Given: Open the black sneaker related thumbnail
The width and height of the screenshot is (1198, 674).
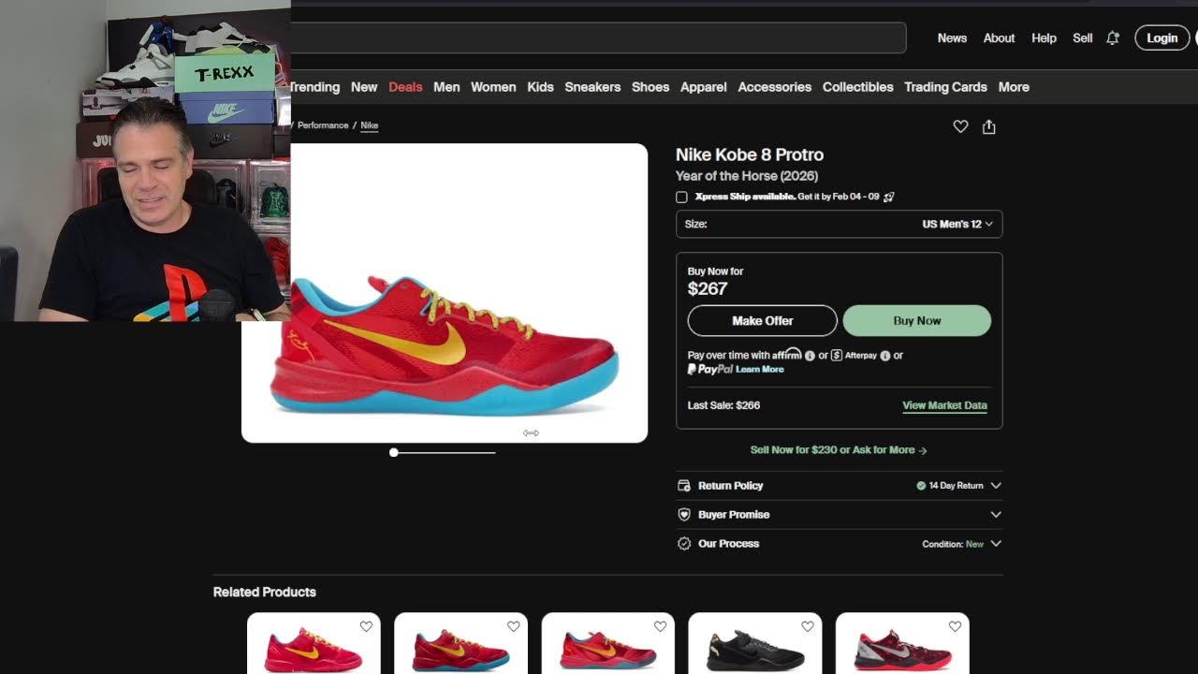Looking at the screenshot, I should coord(754,644).
